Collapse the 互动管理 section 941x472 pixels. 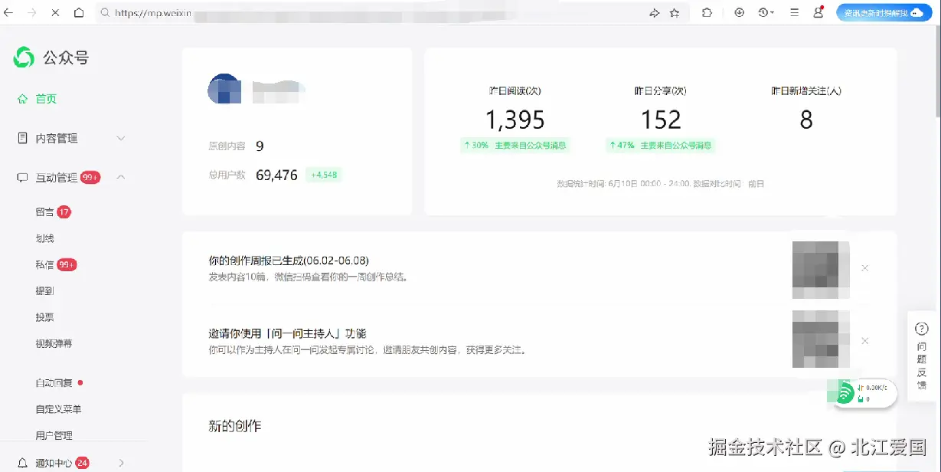tap(120, 177)
